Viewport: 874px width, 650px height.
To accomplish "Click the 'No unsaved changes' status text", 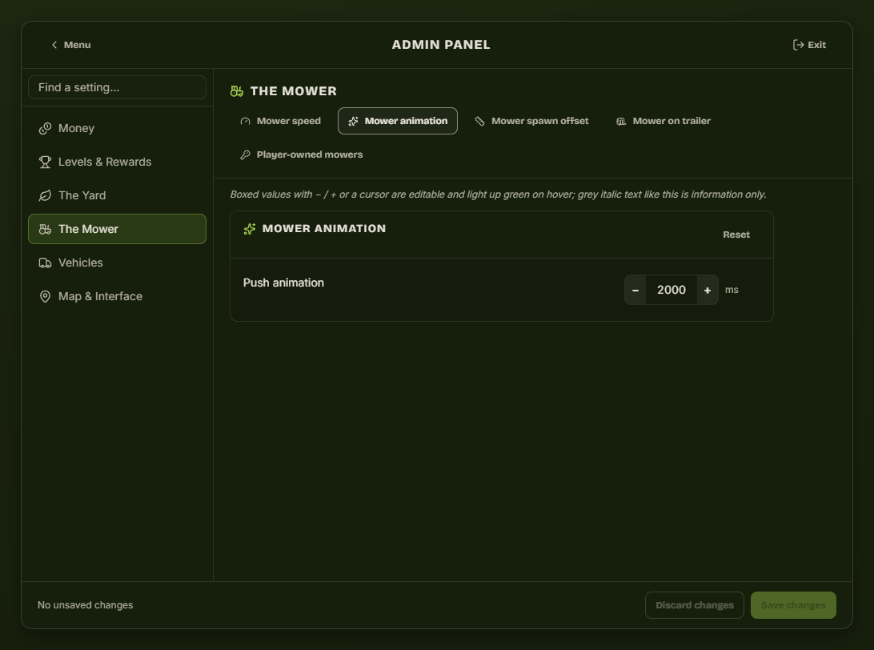I will tap(86, 605).
